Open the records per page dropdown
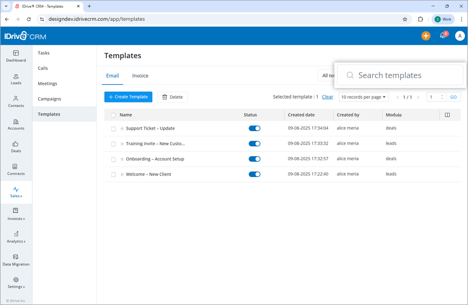Viewport: 468px width, 305px height. click(x=362, y=97)
